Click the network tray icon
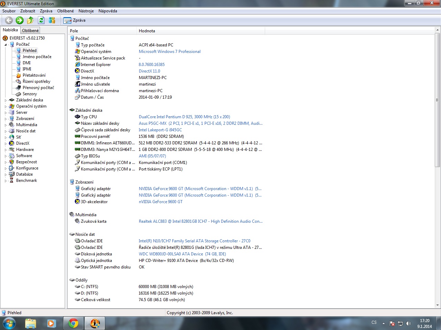The image size is (441, 330). [400, 323]
